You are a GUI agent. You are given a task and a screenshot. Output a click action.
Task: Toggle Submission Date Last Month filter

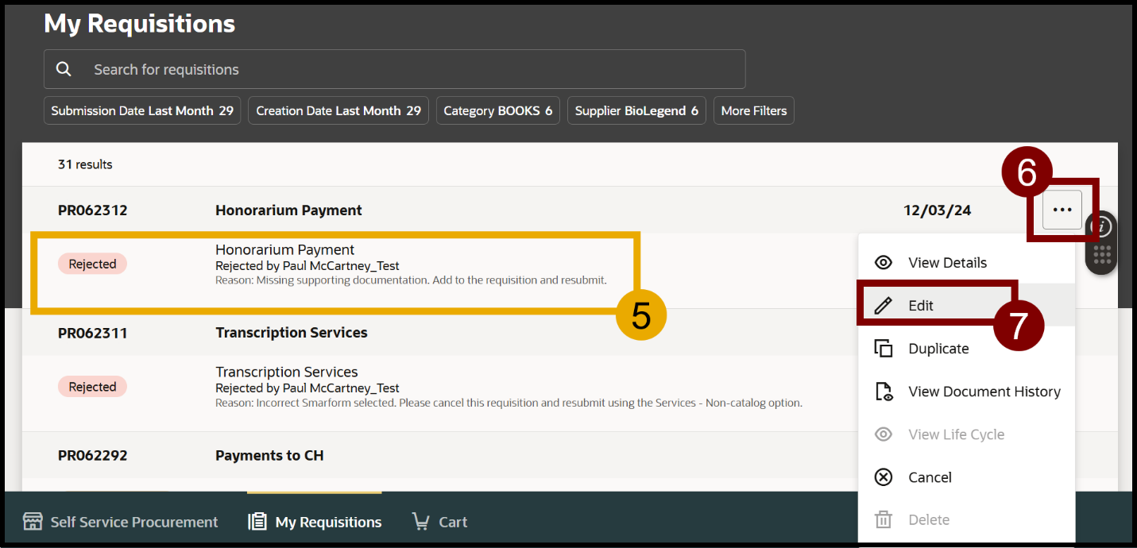point(142,111)
